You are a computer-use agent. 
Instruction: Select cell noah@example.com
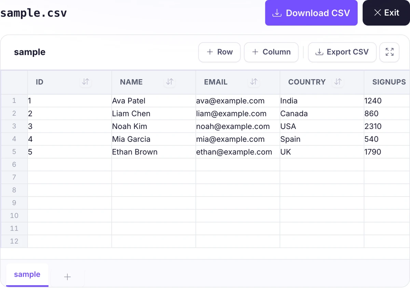tap(238, 126)
